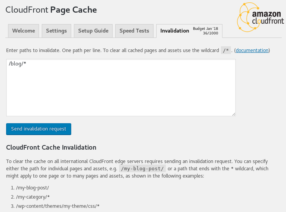
Task: Click the paragraph describing invalidation requests
Action: [x=137, y=169]
